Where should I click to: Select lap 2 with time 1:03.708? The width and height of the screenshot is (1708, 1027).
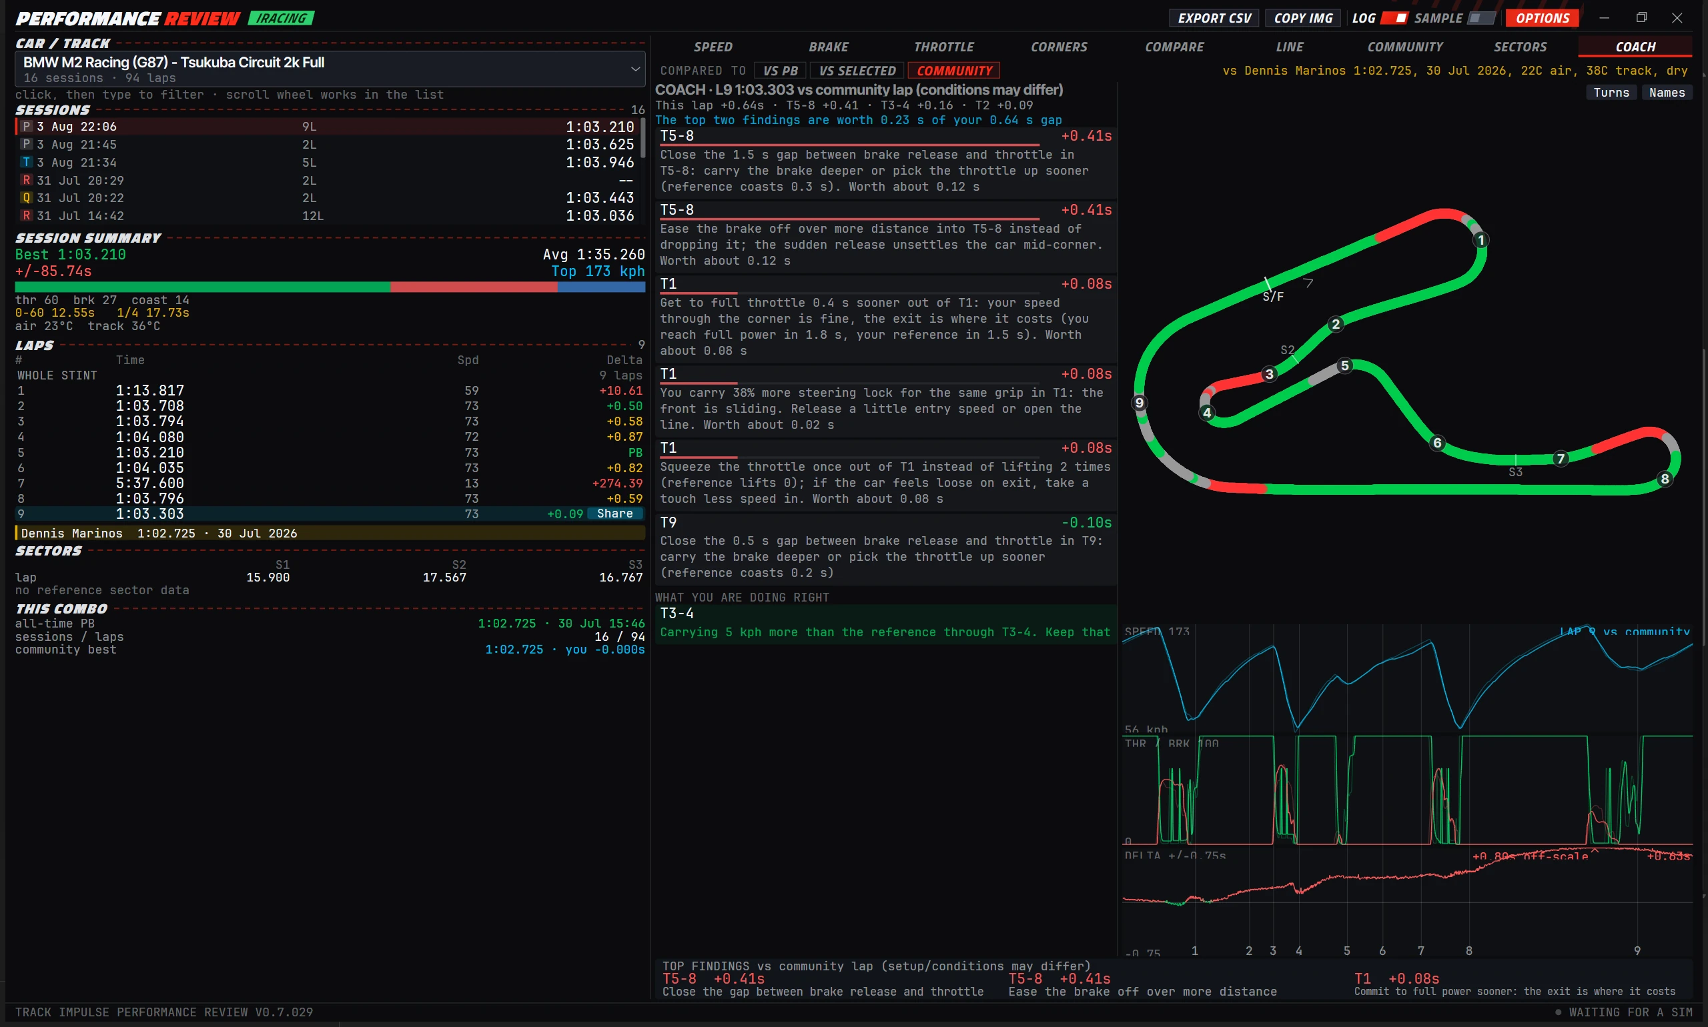[330, 406]
